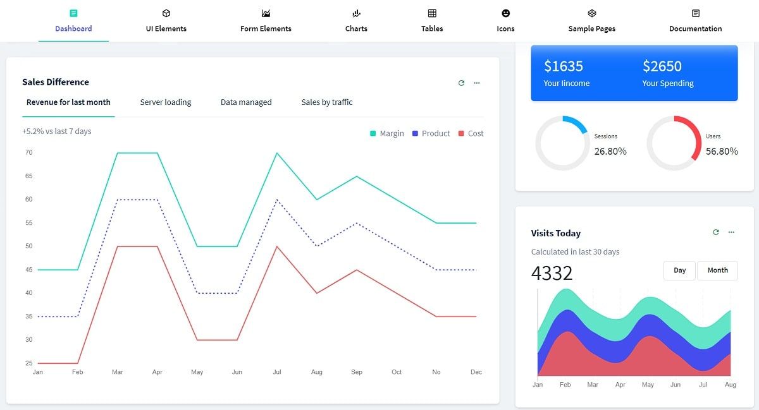Click the Dashboard nav icon

73,13
